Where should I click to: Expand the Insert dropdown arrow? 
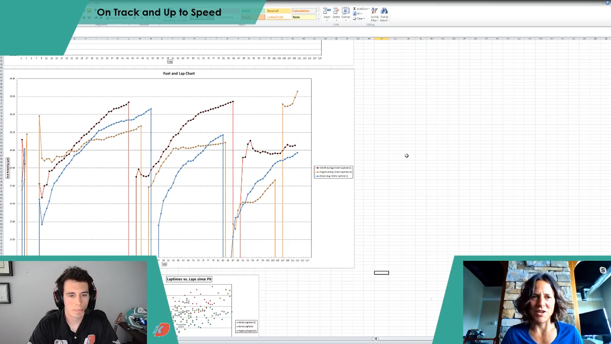pos(327,20)
